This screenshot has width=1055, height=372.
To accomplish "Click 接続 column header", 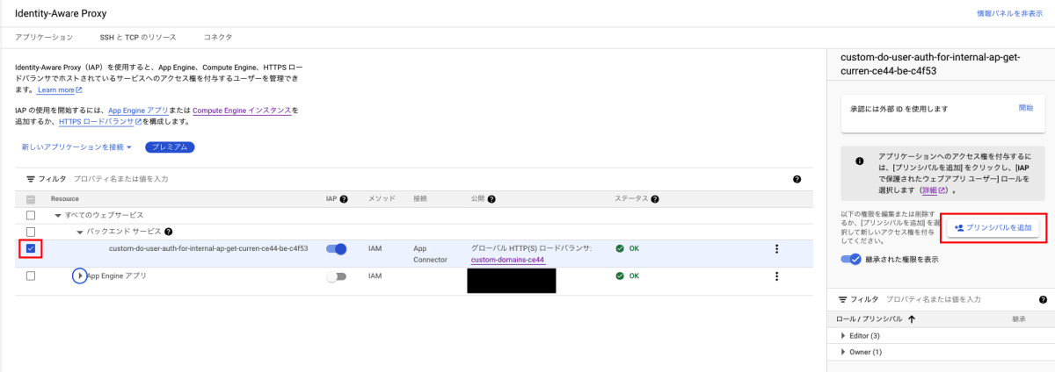I will [422, 199].
